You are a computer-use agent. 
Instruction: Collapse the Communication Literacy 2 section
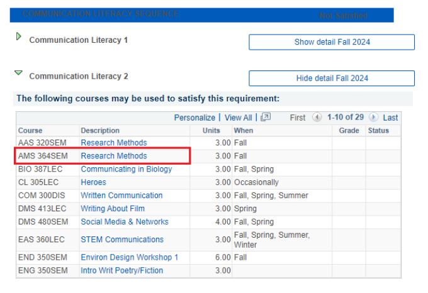coord(18,74)
